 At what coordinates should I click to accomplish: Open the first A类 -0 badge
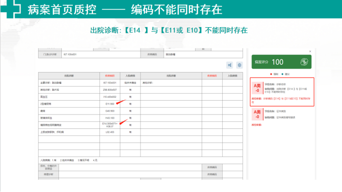[x=257, y=88]
